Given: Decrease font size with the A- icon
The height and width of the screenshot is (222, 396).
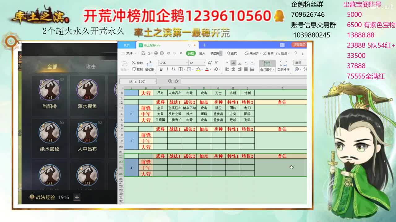Looking at the screenshot, I should pyautogui.click(x=216, y=63).
